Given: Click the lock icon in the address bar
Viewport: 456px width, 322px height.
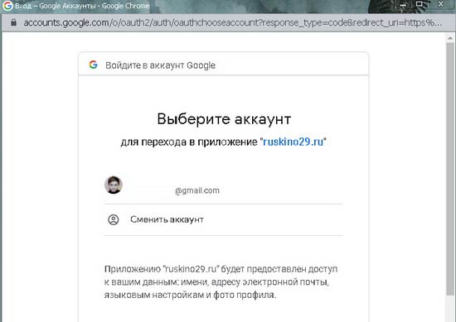Looking at the screenshot, I should 13,22.
